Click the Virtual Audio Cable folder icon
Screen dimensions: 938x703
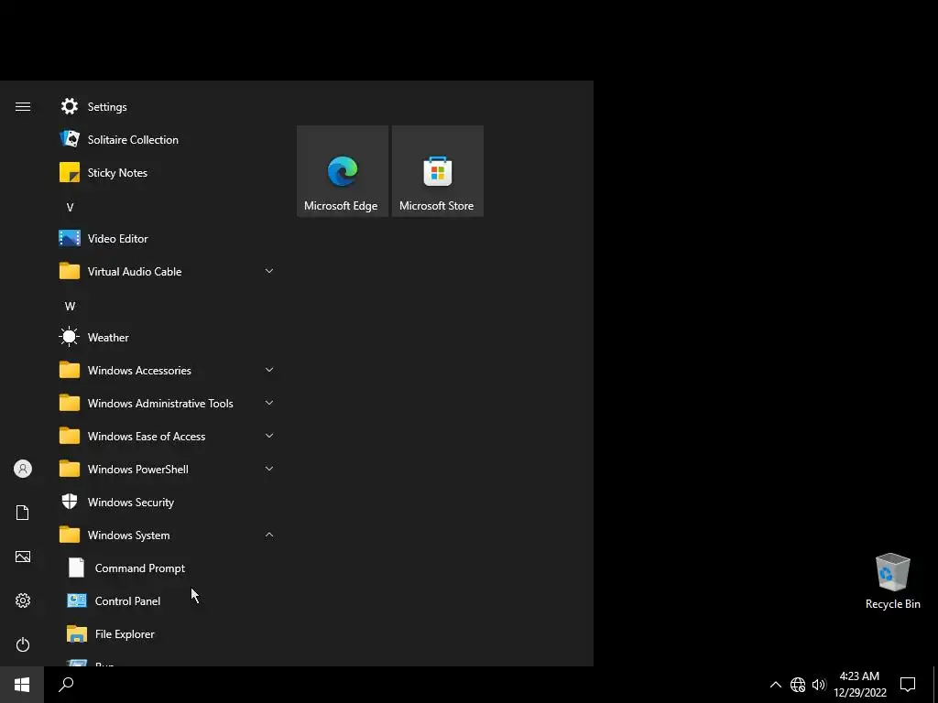[x=70, y=271]
